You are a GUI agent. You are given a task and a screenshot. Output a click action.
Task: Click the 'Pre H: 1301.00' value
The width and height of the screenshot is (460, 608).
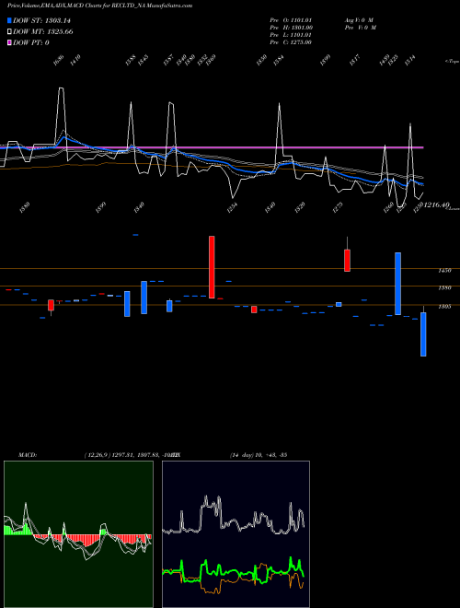click(291, 28)
